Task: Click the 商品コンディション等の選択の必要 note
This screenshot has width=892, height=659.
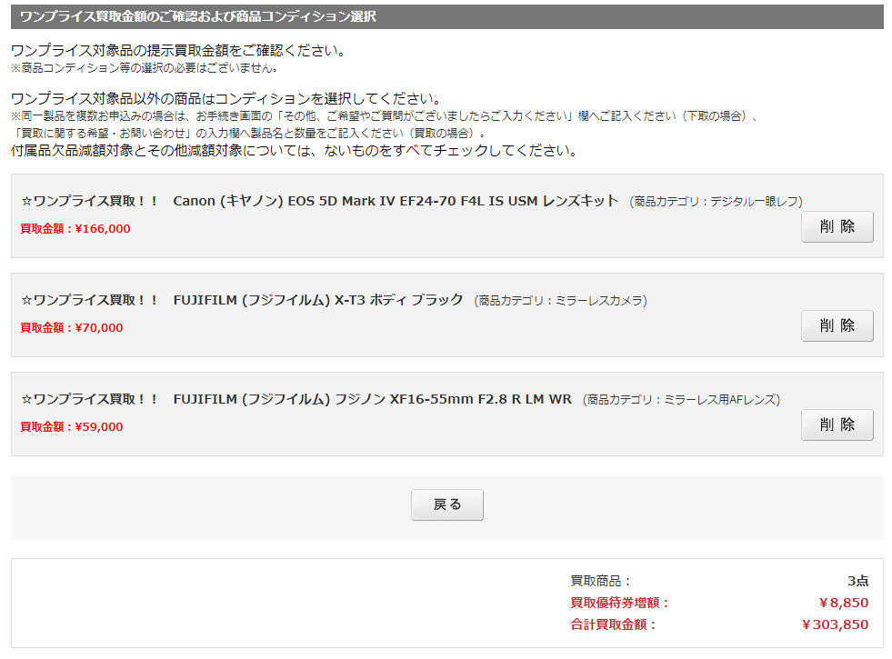Action: [145, 68]
